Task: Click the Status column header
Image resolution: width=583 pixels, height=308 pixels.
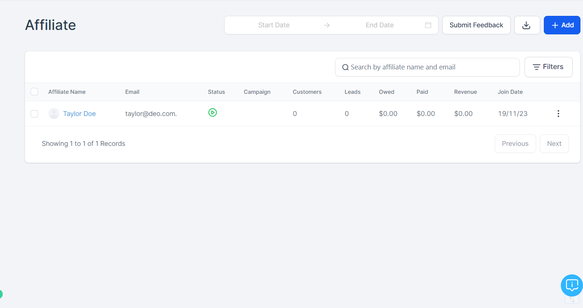Action: [217, 92]
